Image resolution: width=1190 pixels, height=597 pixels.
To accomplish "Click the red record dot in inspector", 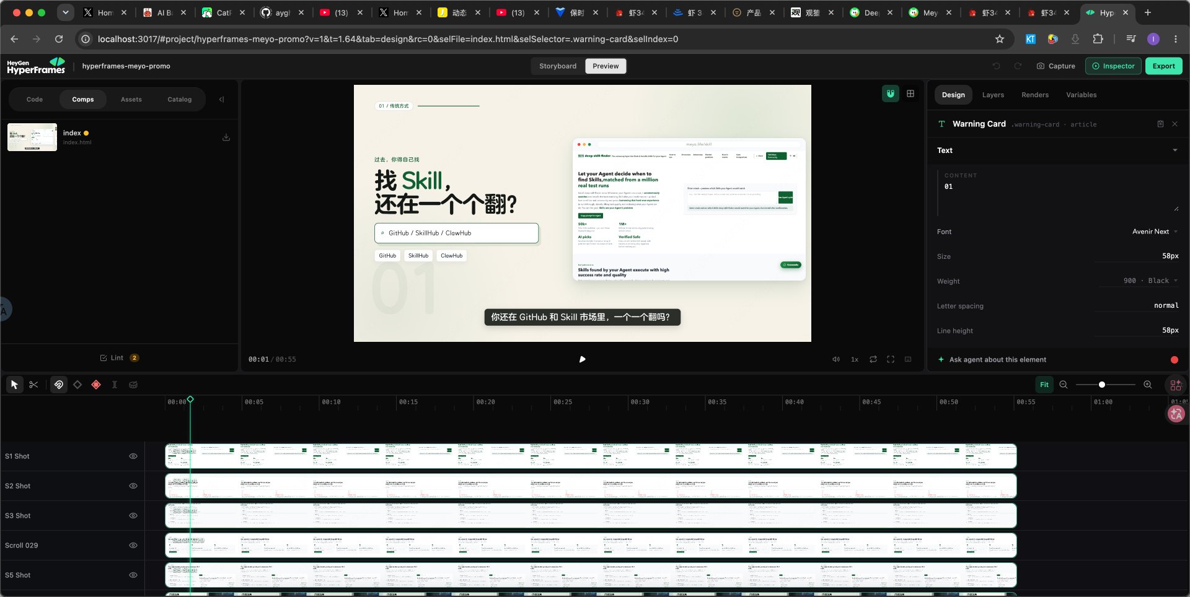I will (1175, 360).
